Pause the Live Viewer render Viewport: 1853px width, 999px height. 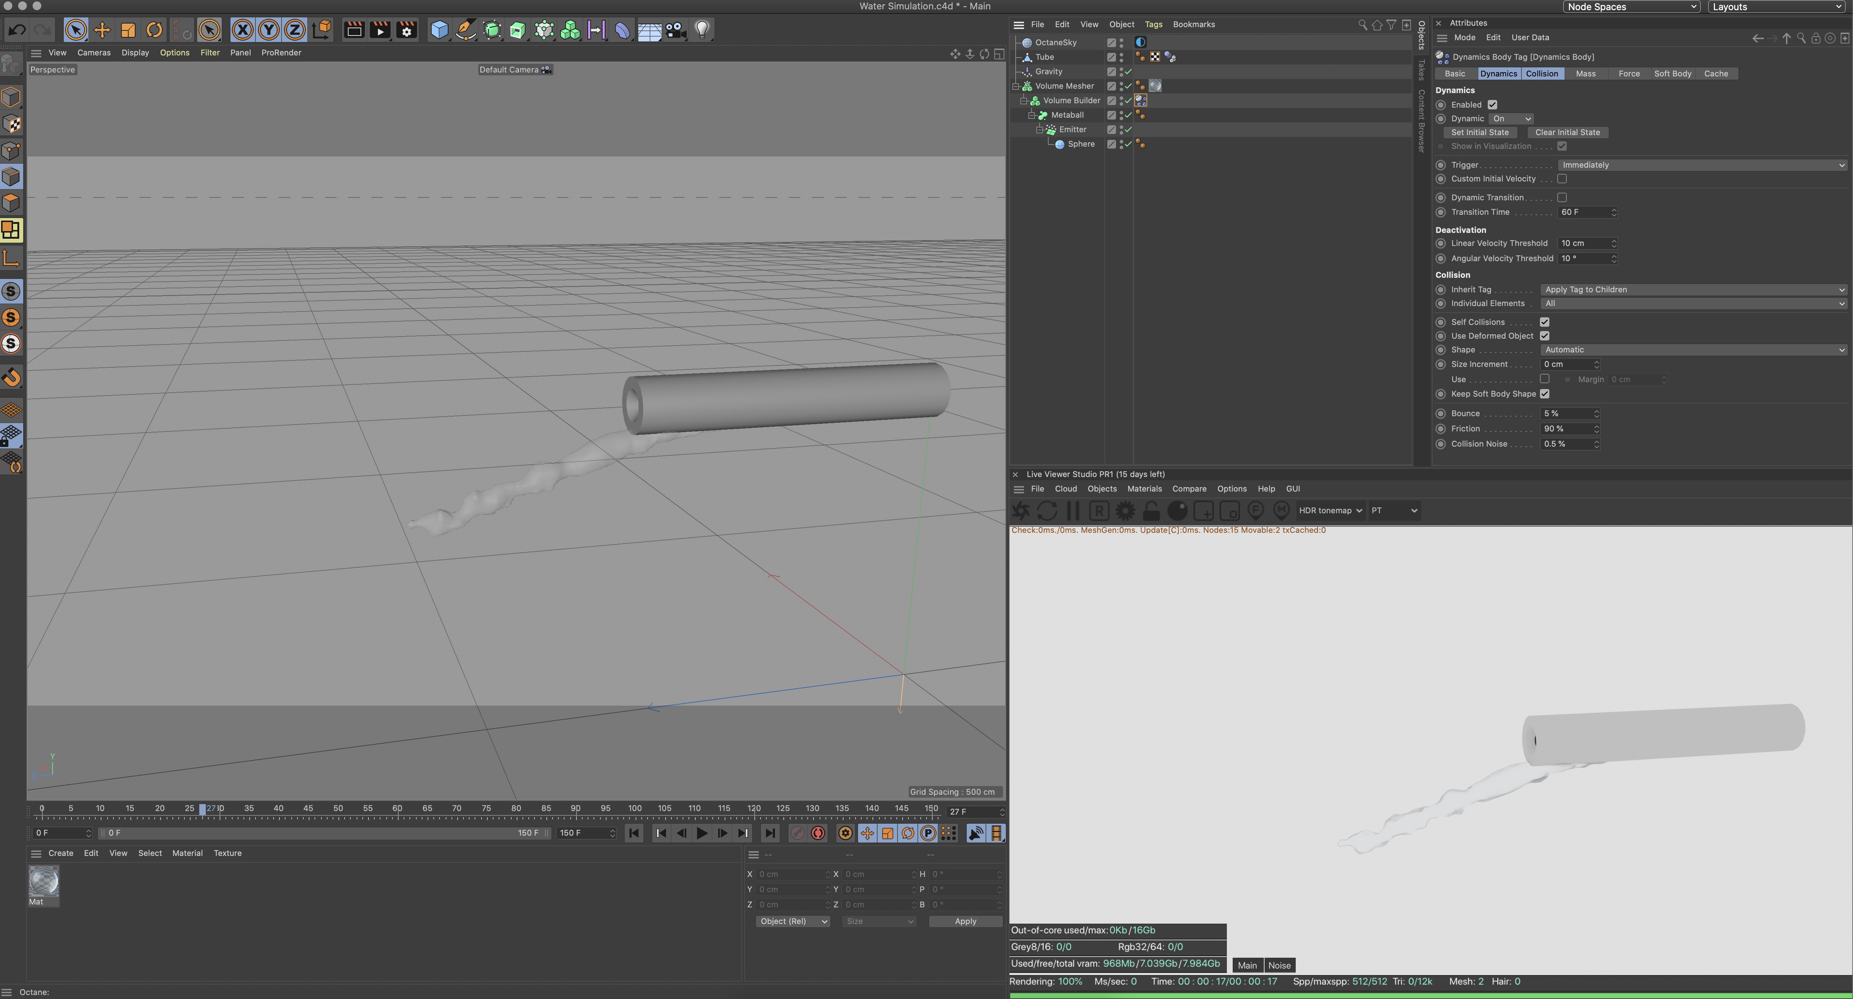click(x=1073, y=511)
